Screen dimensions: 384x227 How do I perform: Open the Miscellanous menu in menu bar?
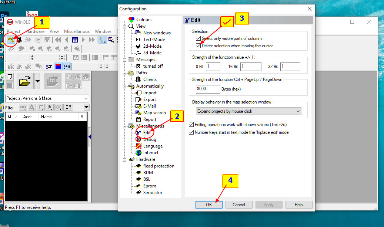point(77,31)
